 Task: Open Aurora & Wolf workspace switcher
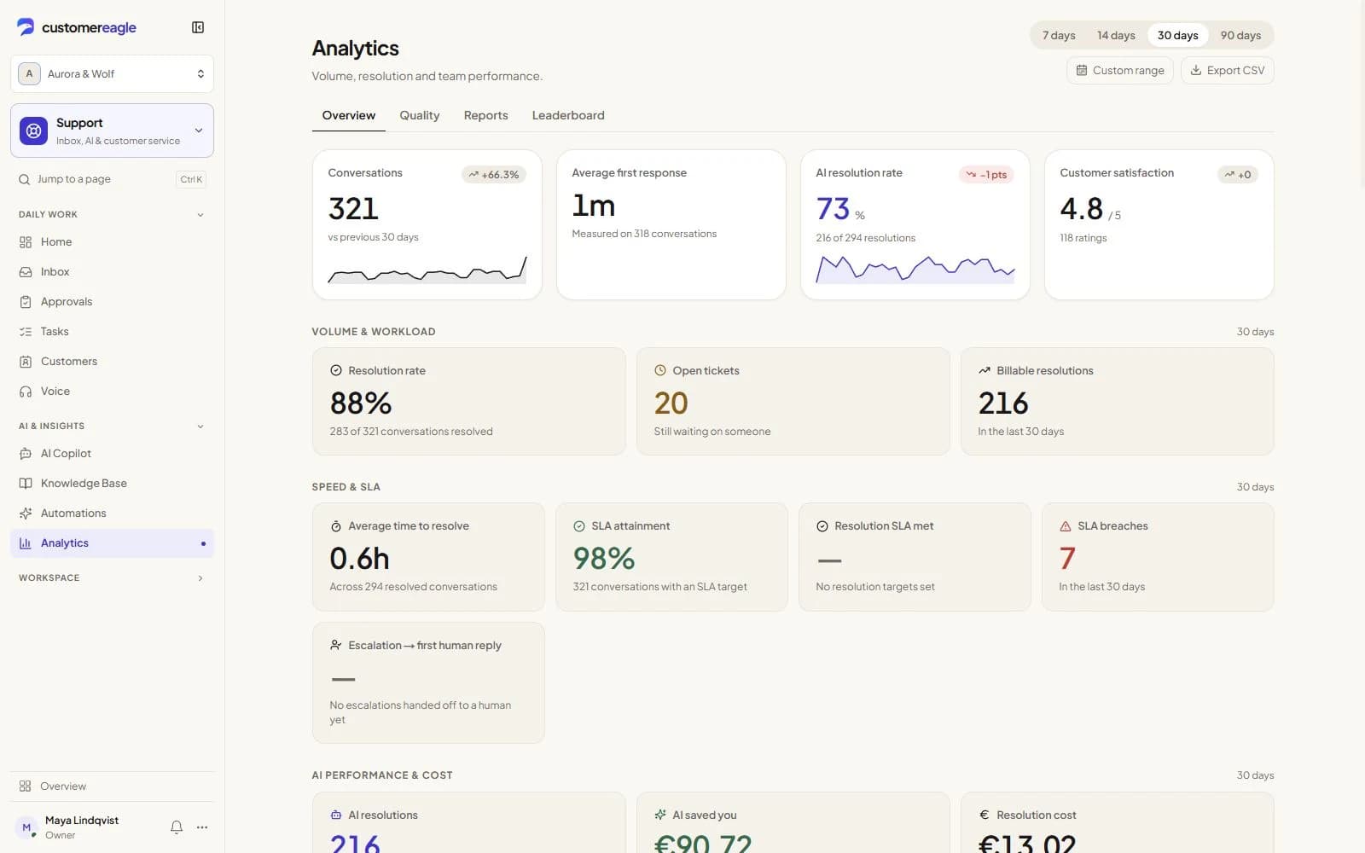pos(112,74)
